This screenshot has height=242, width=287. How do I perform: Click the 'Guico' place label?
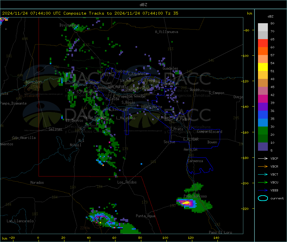(195, 89)
